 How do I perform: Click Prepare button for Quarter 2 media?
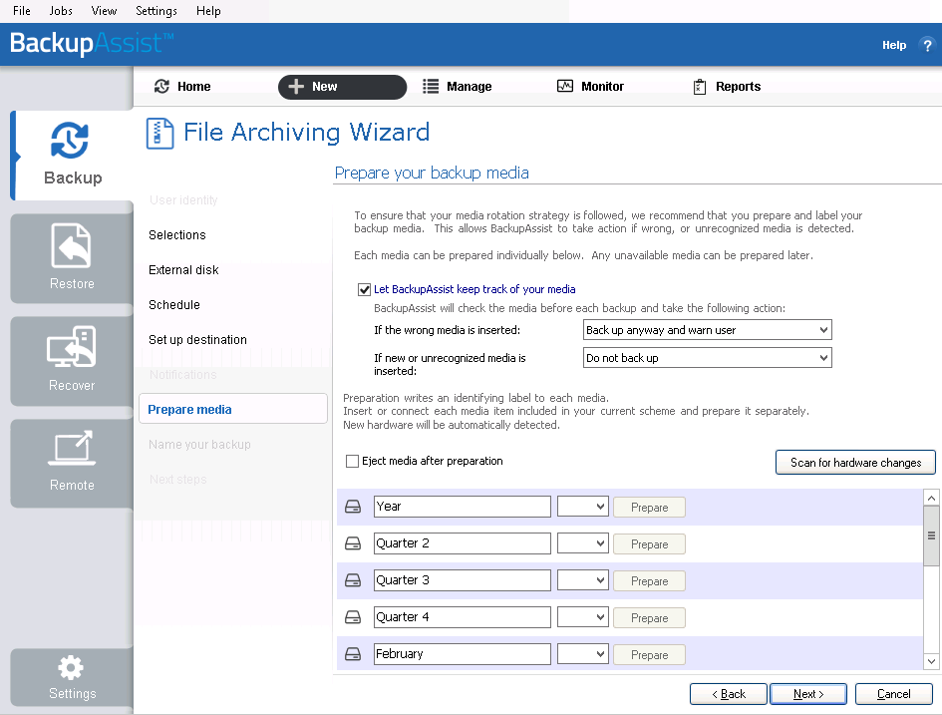pos(649,544)
